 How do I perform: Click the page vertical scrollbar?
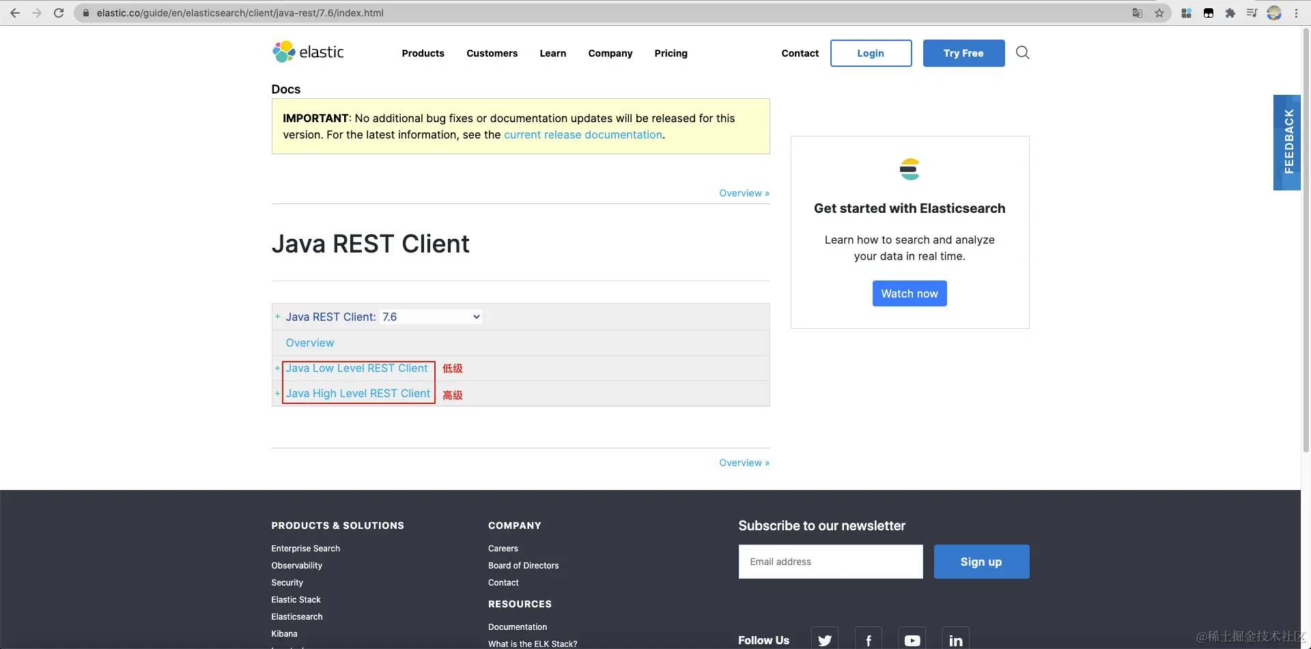(x=1306, y=239)
